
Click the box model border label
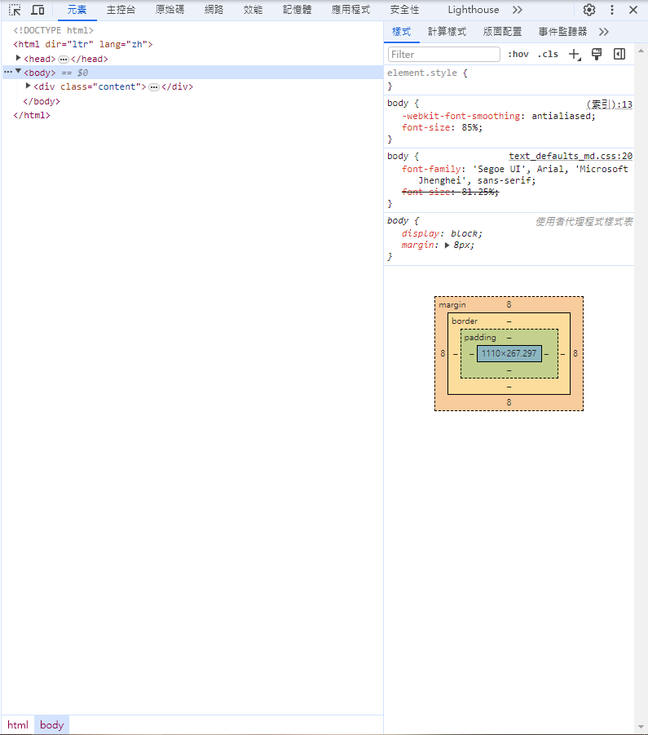465,321
